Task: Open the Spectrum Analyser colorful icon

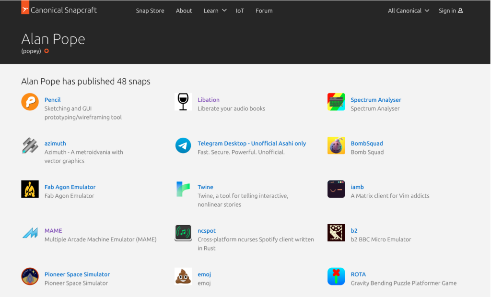Action: point(336,102)
